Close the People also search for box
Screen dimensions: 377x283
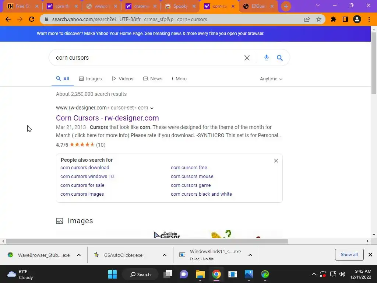pos(276,161)
